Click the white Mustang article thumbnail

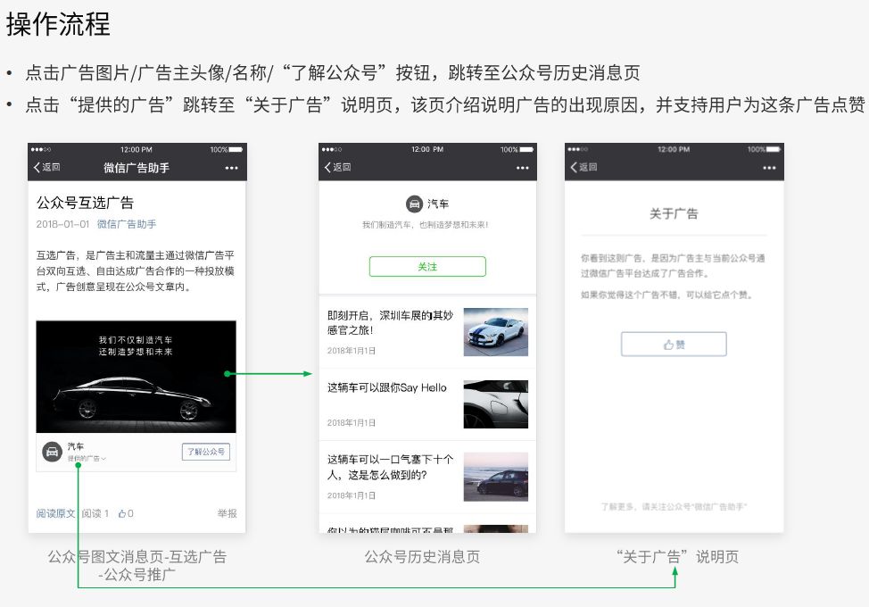(495, 332)
